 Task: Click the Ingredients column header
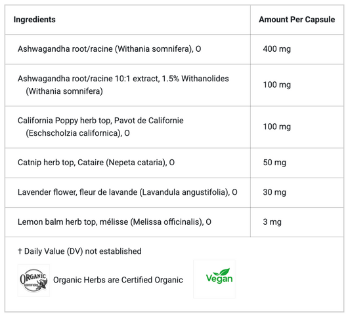click(x=34, y=20)
